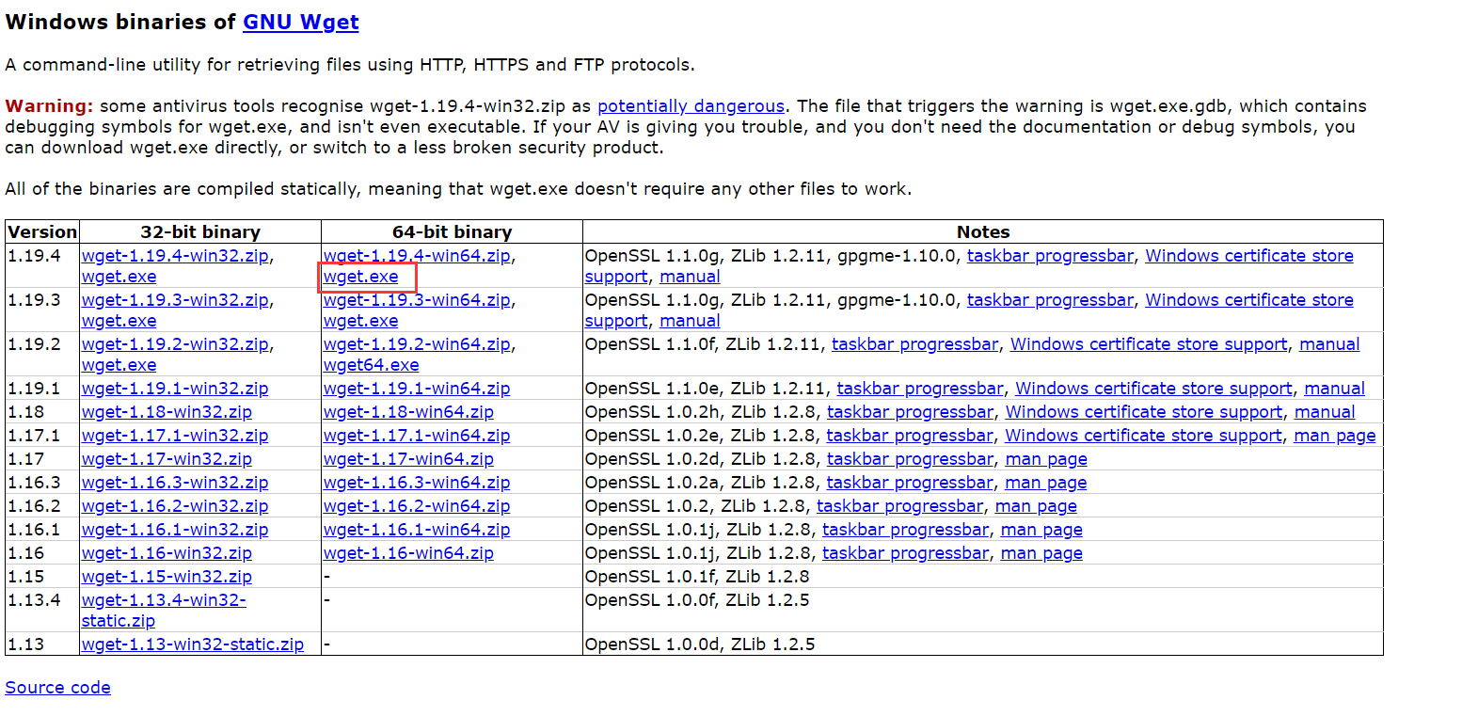This screenshot has width=1462, height=716.
Task: Download wget-1.16.3-win64.zip
Action: pyautogui.click(x=417, y=483)
